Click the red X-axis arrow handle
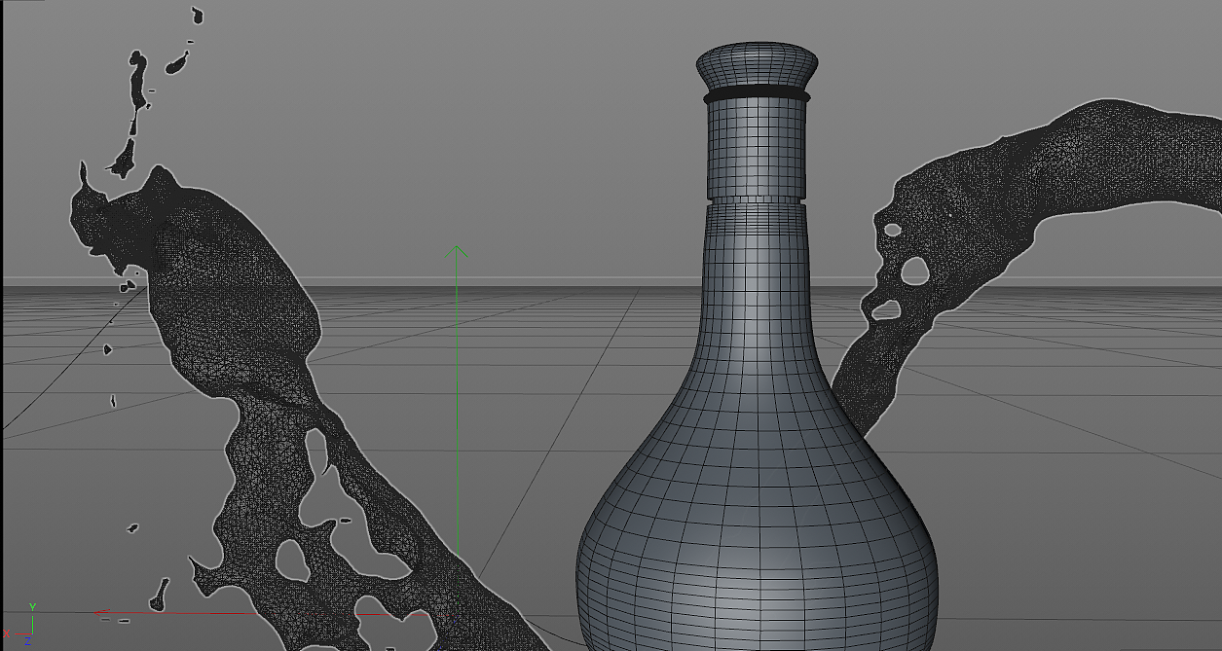 tap(101, 613)
